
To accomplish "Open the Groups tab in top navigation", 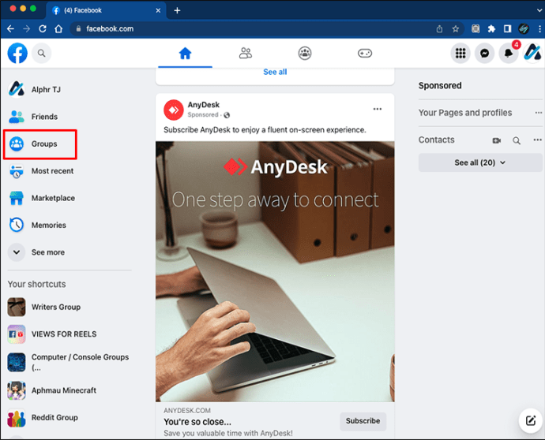I will tap(305, 54).
